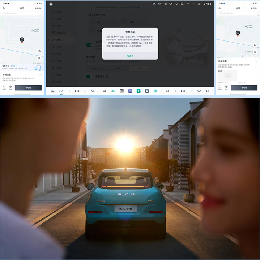The height and width of the screenshot is (260, 260).
Task: Tap the locate-car button on left phone map
Action: [39, 51]
